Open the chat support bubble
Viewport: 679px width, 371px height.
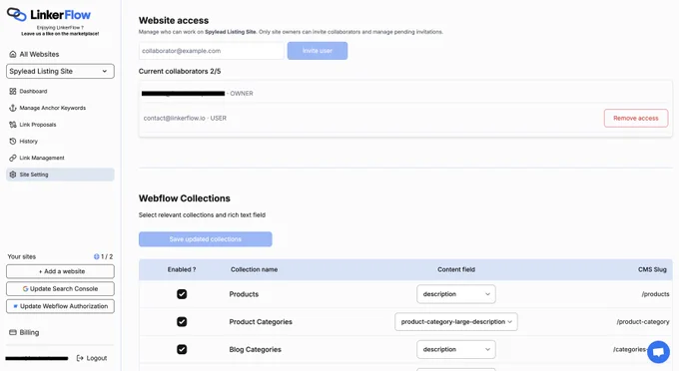pyautogui.click(x=658, y=352)
